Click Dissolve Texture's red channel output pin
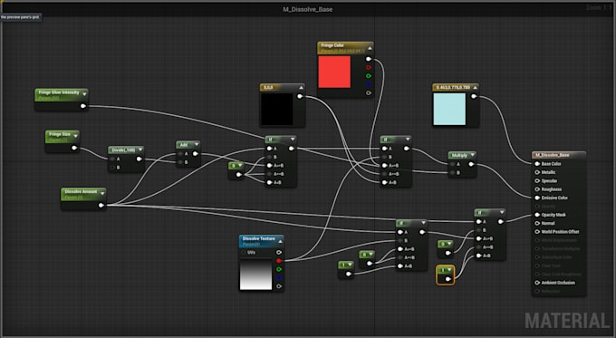Screen dimensions: 616x338 coord(279,261)
